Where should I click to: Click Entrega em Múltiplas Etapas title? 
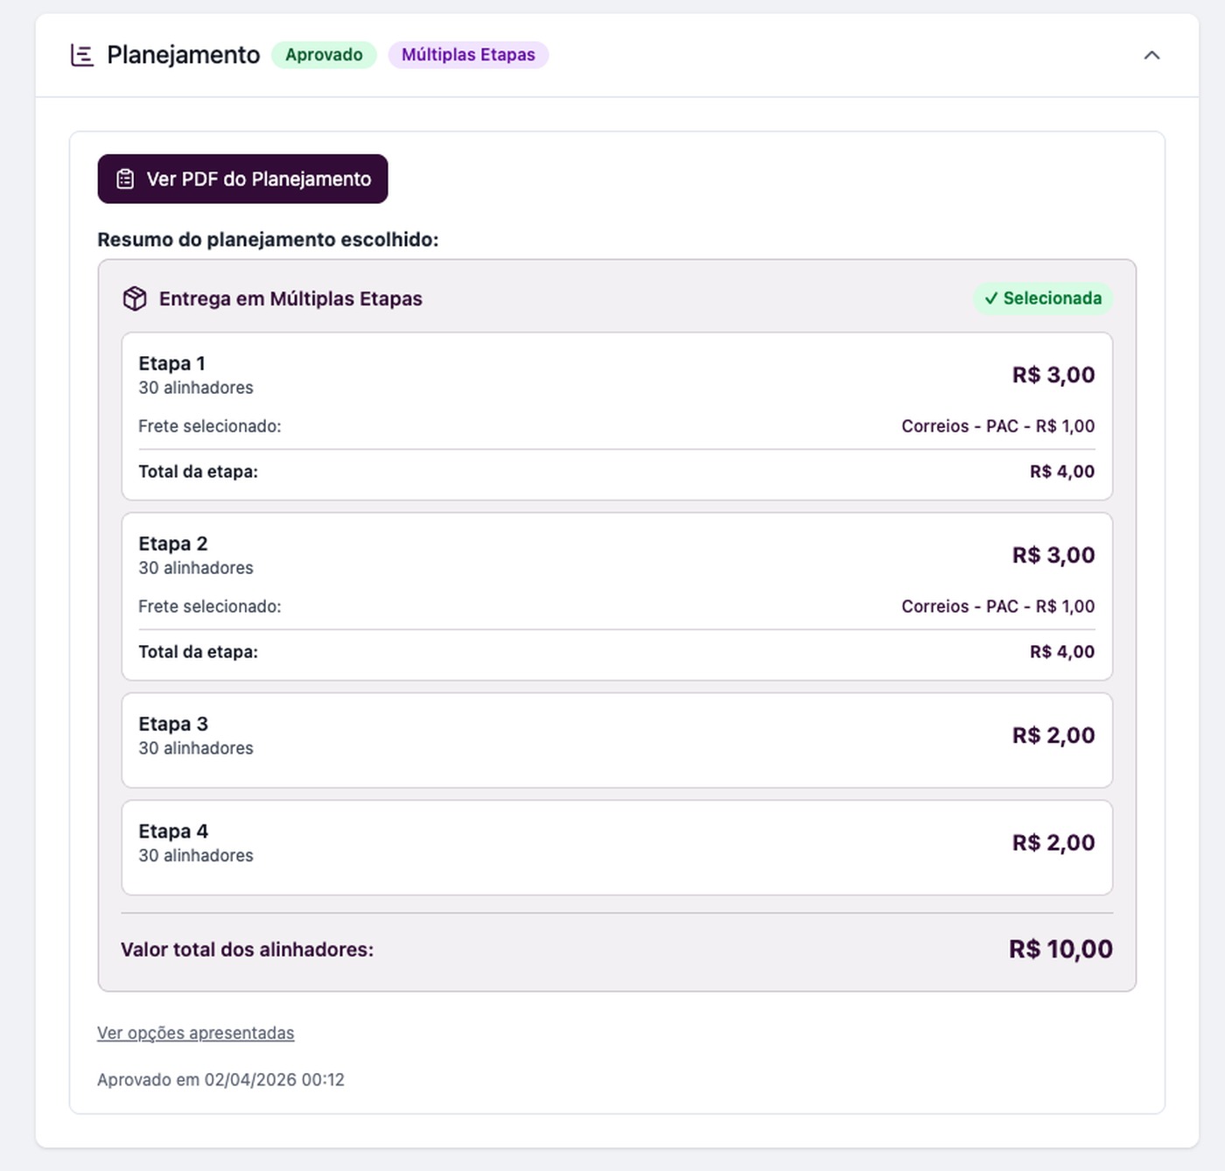tap(290, 298)
